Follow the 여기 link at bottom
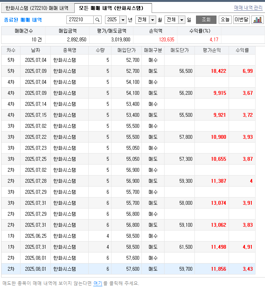Image resolution: width=265 pixels, height=287 pixels. 98,283
